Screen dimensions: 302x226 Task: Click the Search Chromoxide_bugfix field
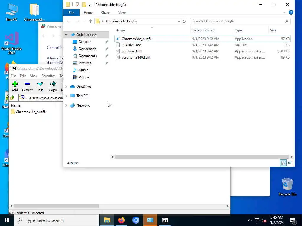click(240, 21)
